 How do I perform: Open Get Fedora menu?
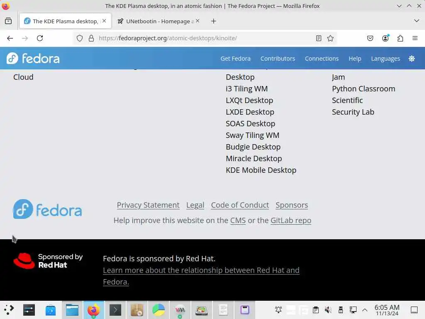pyautogui.click(x=236, y=59)
